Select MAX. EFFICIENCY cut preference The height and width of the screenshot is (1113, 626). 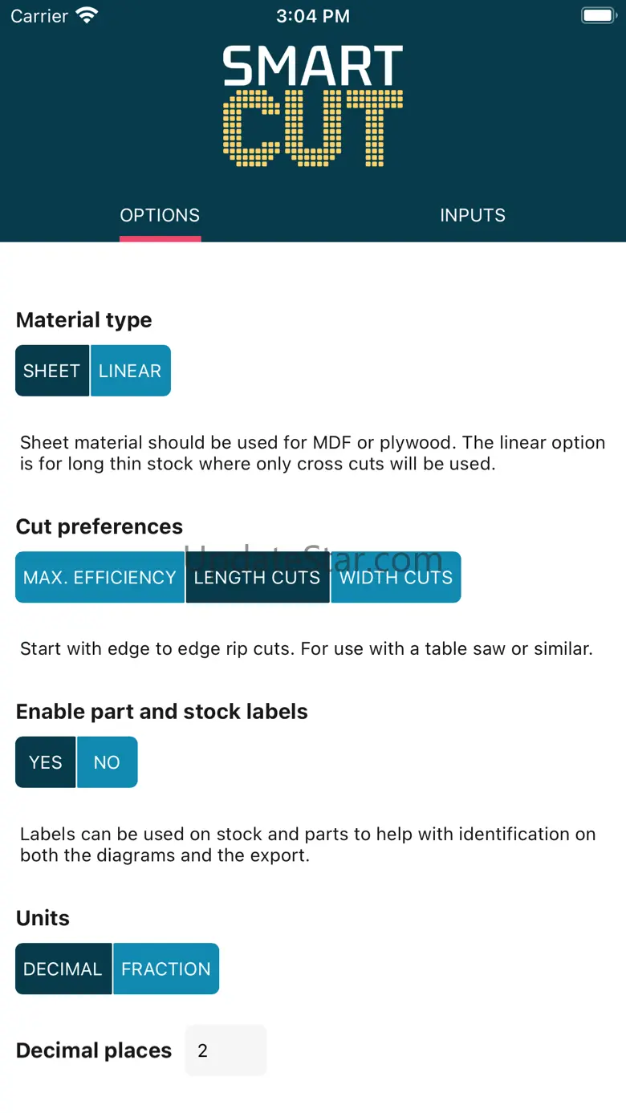coord(100,577)
